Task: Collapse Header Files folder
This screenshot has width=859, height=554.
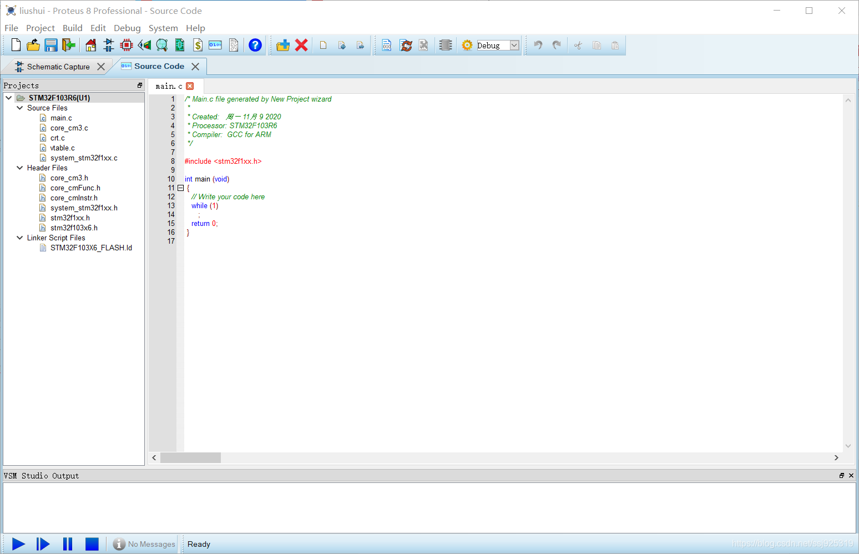Action: pos(20,168)
